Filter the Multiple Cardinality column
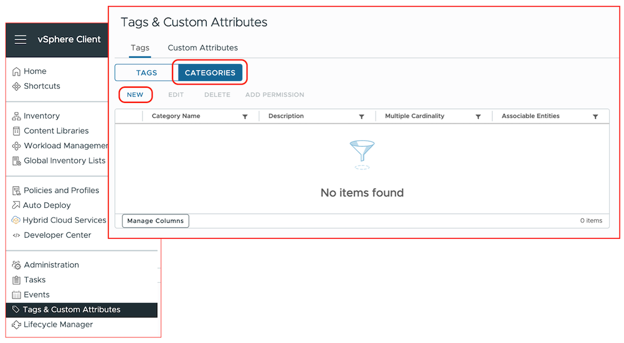Screen dimensions: 624x343 coord(478,116)
